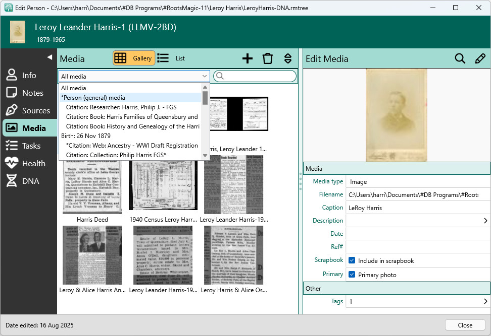Select the WWI draft registration card thumbnail
Viewport: 491px width, 336px height.
coord(239,114)
